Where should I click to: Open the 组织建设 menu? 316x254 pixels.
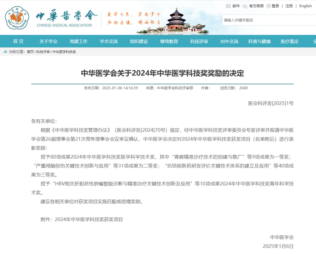pos(139,41)
